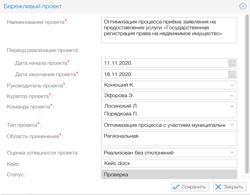Image resolution: width=250 pixels, height=195 pixels.
Task: Select team member Порядкова П.
Action: coord(121,114)
